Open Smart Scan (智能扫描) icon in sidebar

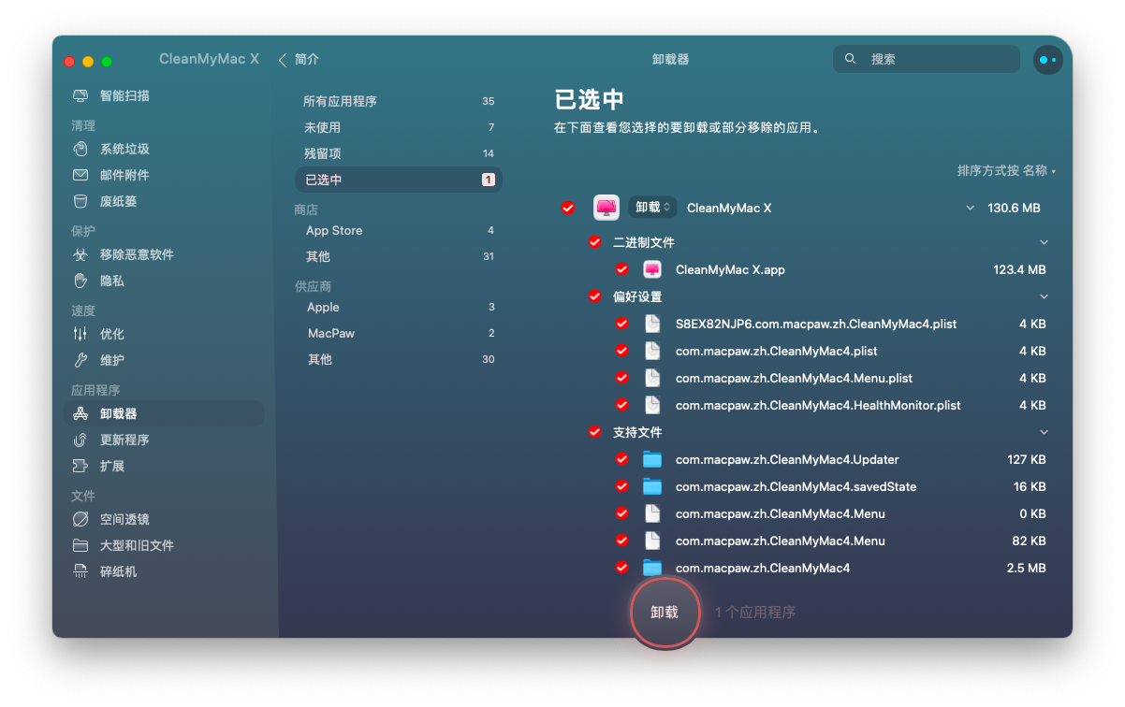coord(80,95)
